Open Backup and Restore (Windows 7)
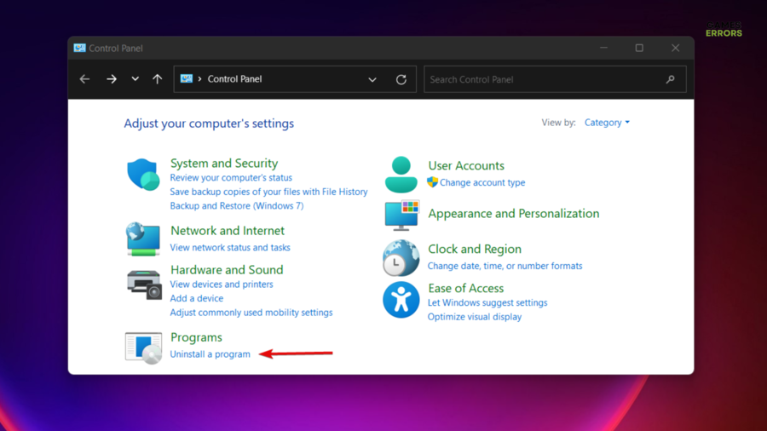The image size is (767, 431). (237, 206)
